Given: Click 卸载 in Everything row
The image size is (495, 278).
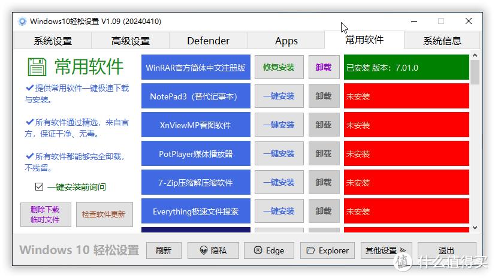Looking at the screenshot, I should (324, 211).
